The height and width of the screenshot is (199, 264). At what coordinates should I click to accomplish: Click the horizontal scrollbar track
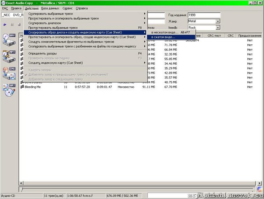pyautogui.click(x=139, y=183)
